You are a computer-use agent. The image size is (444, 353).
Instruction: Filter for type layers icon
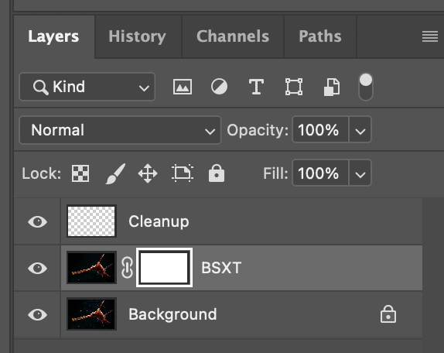pyautogui.click(x=256, y=87)
